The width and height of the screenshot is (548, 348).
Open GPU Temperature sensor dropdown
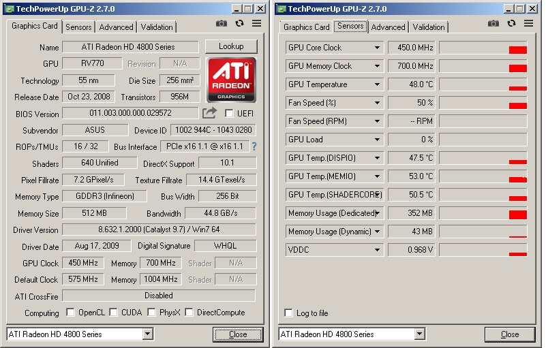[x=377, y=84]
